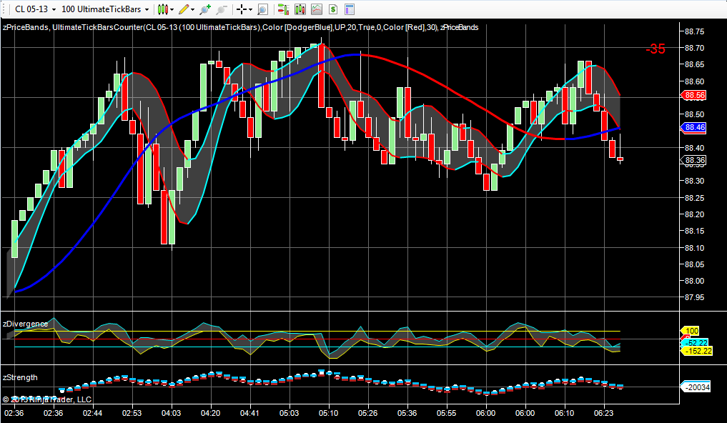The image size is (727, 423).
Task: Open the data series candlestick icon
Action: (300, 9)
